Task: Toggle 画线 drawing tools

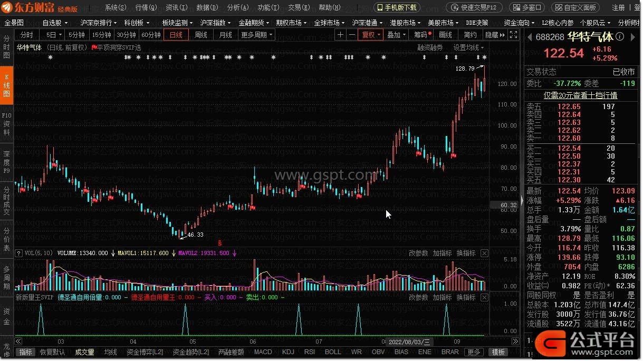Action: (446, 35)
